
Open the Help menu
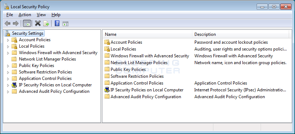pos(56,15)
